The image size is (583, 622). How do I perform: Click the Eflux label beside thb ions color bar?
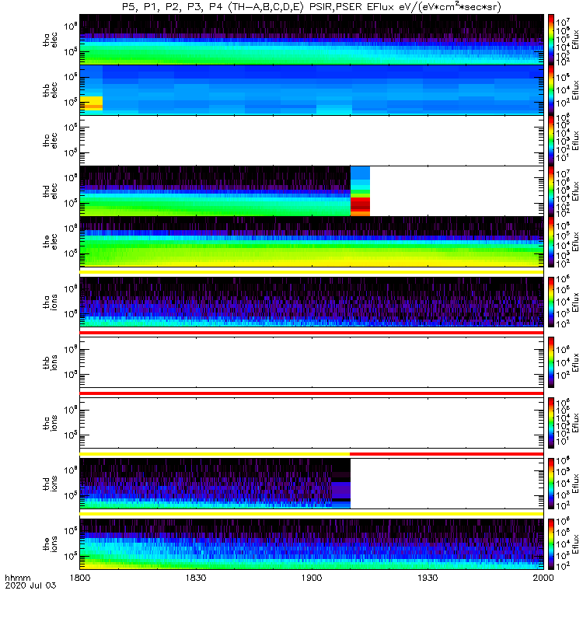click(x=575, y=362)
